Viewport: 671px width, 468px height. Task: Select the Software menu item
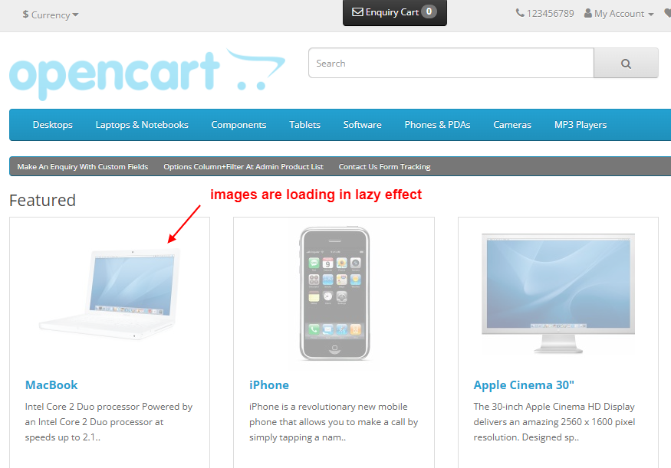(x=363, y=125)
